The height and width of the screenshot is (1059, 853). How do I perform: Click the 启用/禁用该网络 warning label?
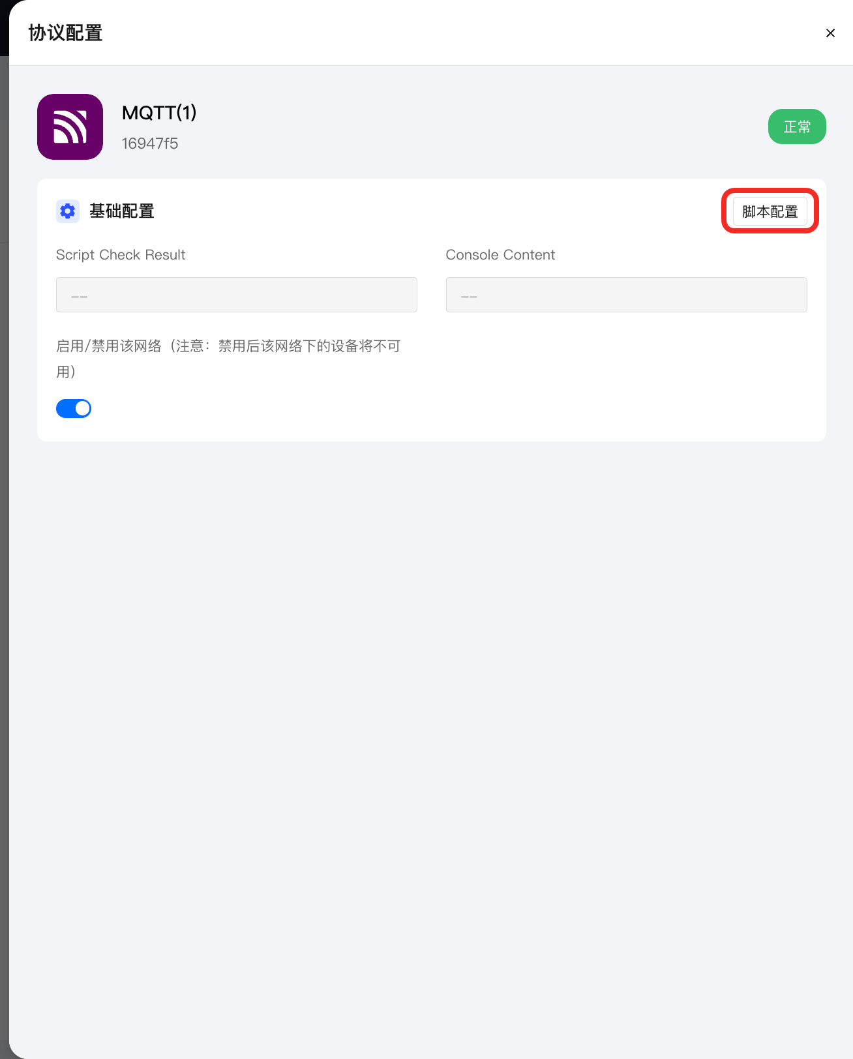(x=228, y=359)
